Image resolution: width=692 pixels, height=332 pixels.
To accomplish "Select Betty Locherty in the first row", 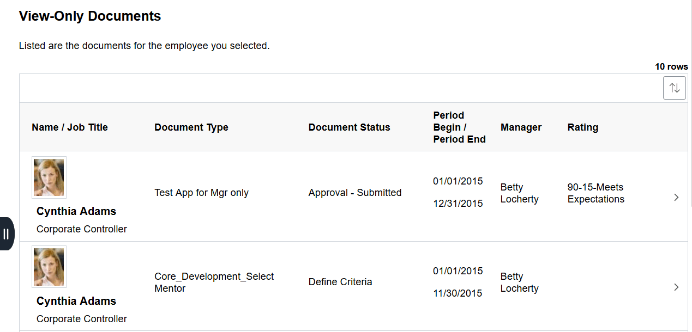I will [x=519, y=193].
